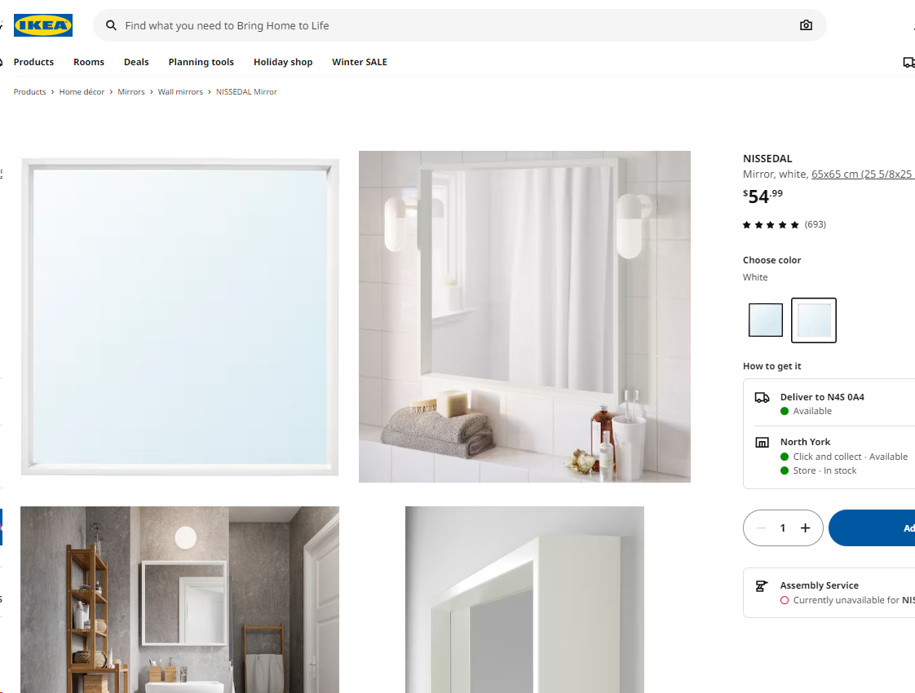Click the IKEA logo
Image resolution: width=915 pixels, height=693 pixels.
click(43, 25)
